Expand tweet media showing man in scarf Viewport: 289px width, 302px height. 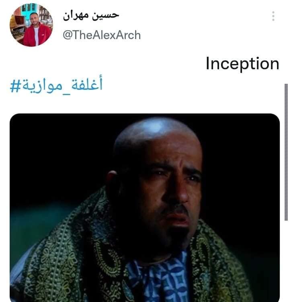pos(145,208)
